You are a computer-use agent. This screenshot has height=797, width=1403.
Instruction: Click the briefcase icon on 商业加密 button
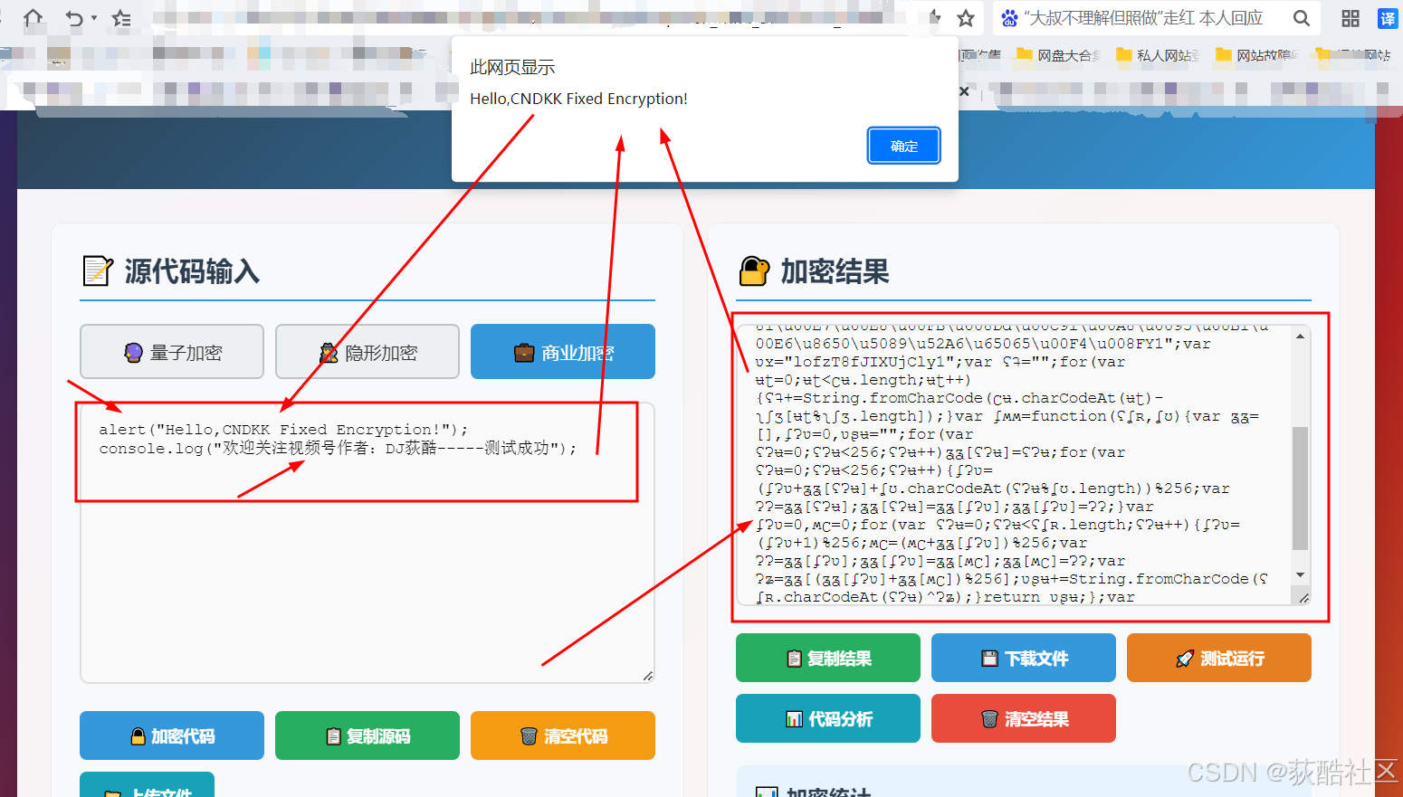(522, 352)
